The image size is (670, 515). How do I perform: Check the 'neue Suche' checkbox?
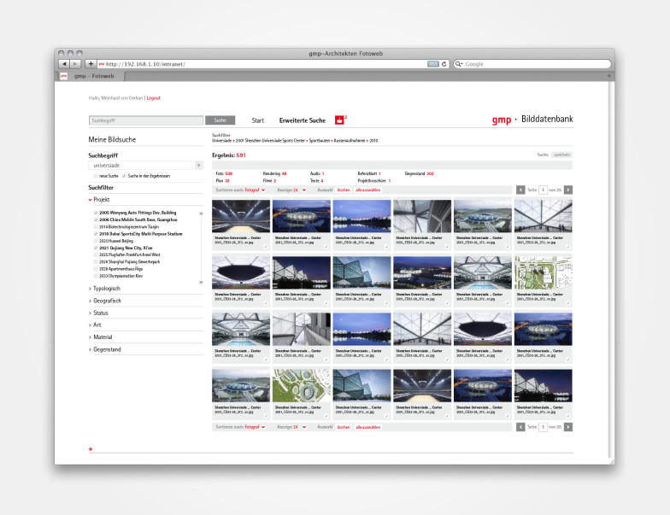(x=95, y=176)
